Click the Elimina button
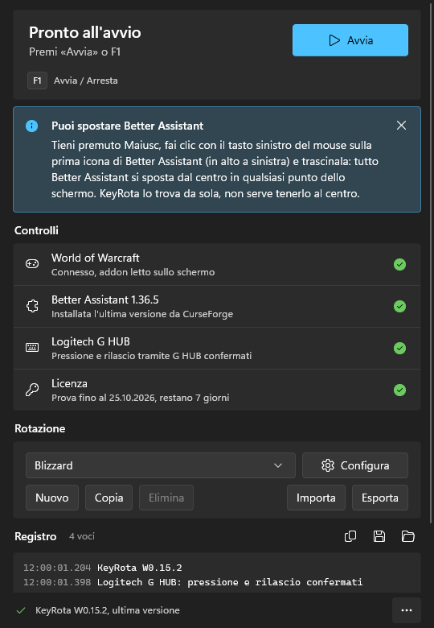Viewport: 434px width, 628px height. pos(166,498)
